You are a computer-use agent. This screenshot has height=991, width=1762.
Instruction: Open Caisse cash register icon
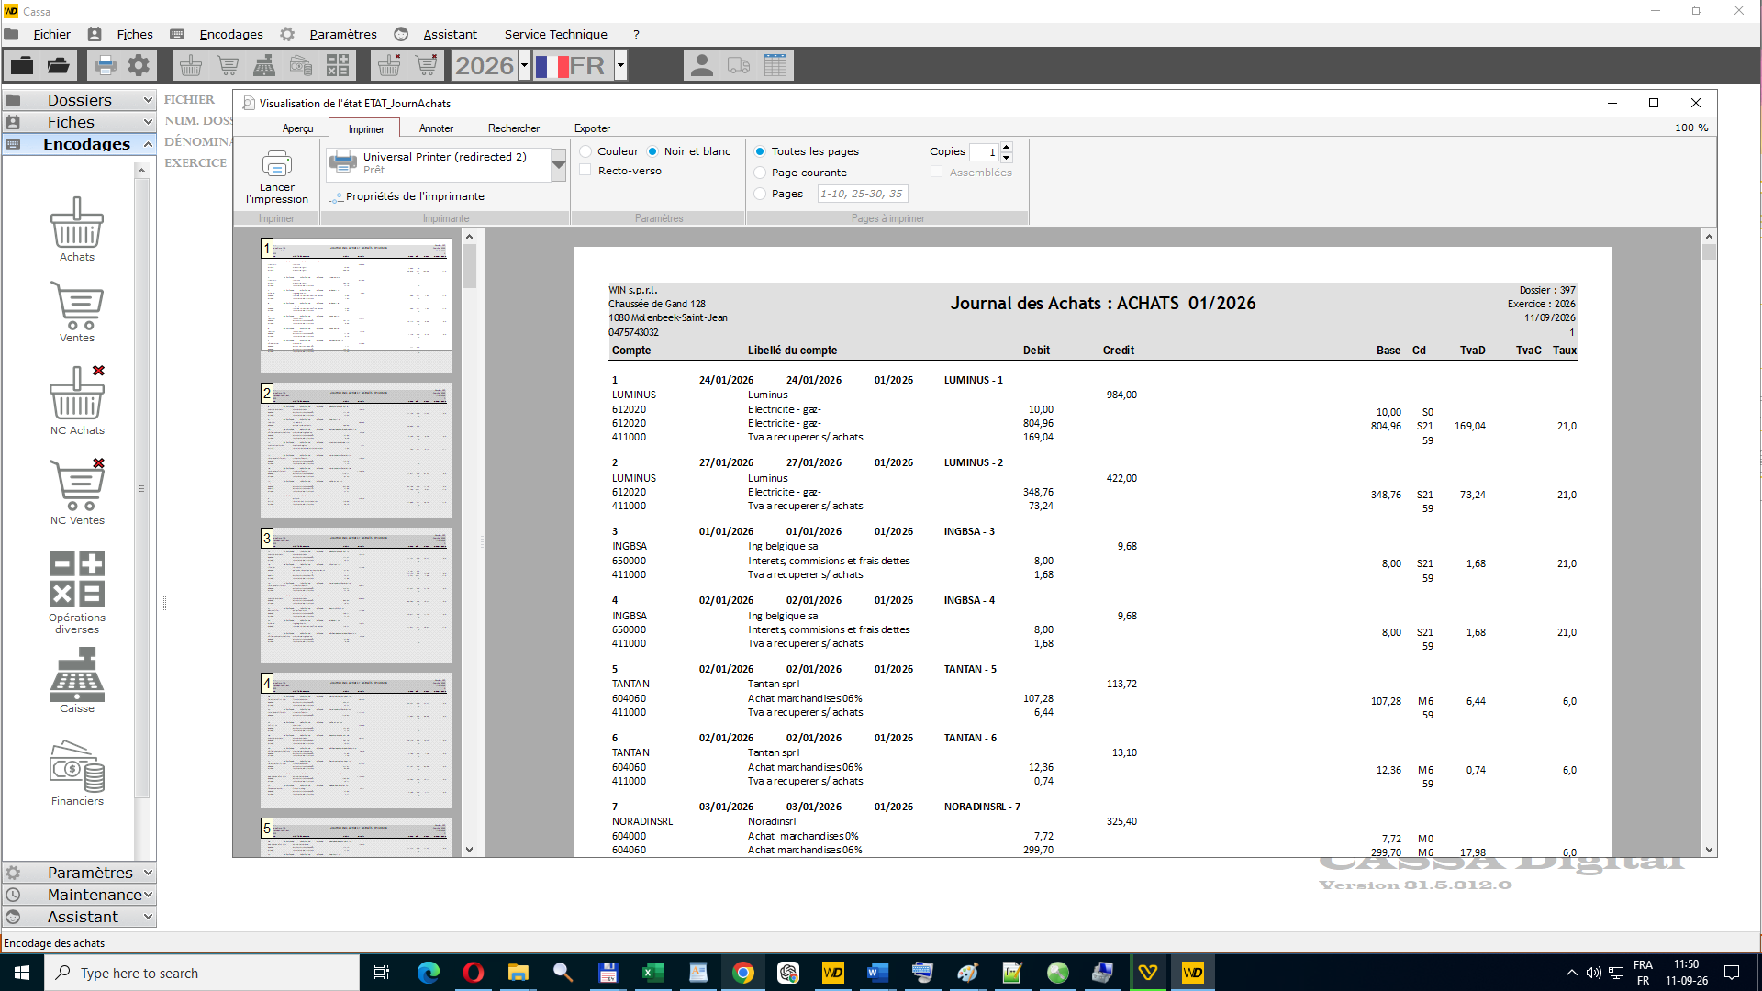(77, 674)
